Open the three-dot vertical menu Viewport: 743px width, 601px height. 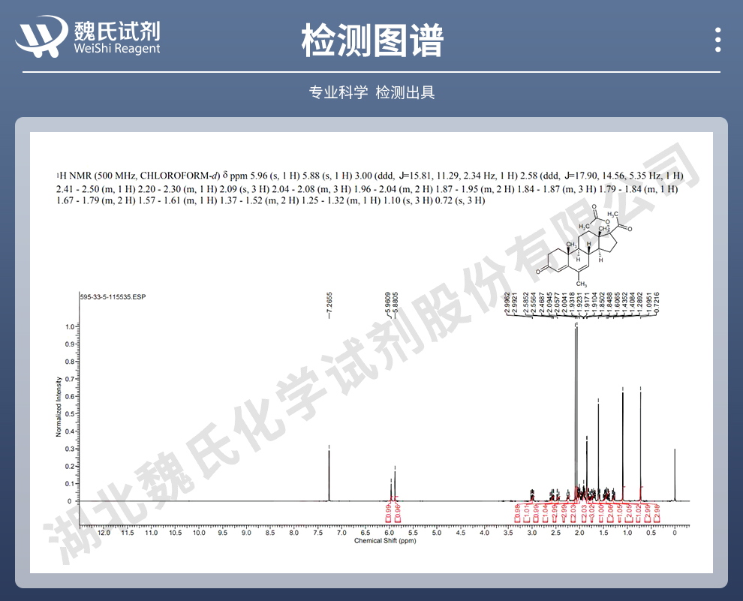pos(718,40)
